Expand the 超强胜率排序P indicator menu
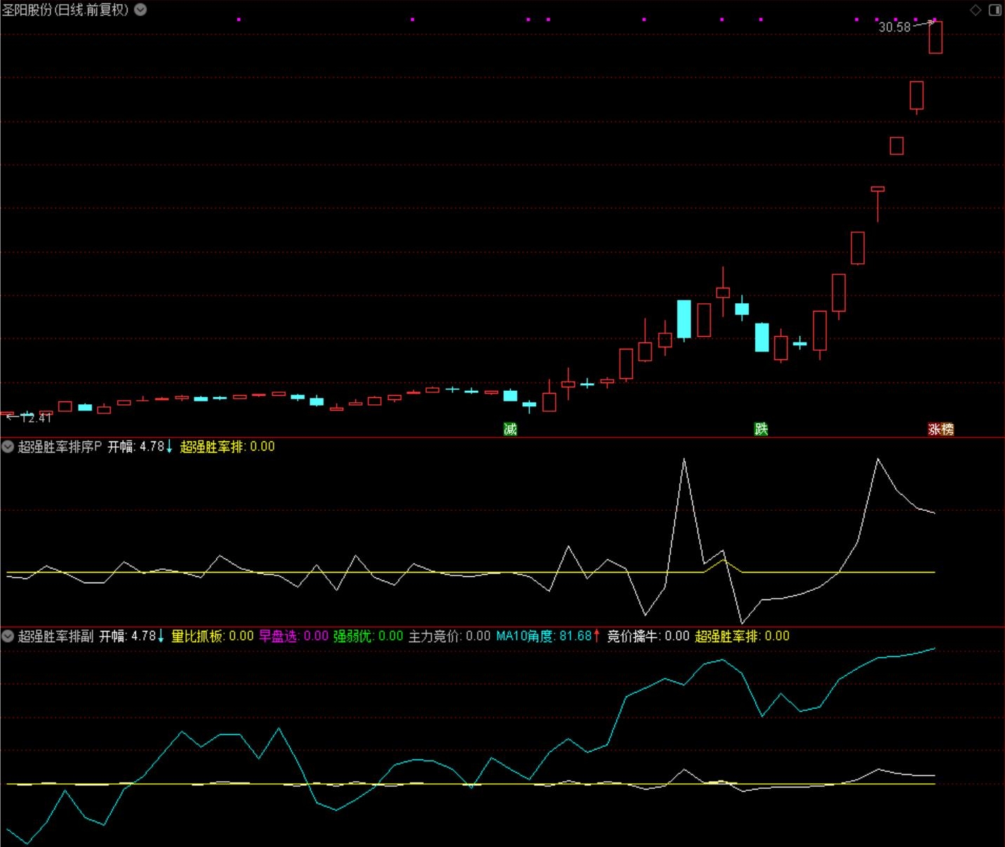This screenshot has width=1005, height=847. (8, 446)
